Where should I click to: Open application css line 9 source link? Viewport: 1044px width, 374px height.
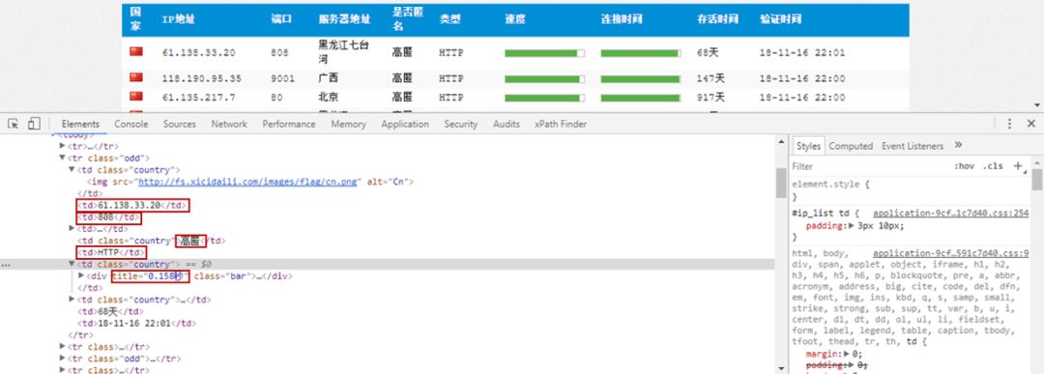pos(951,253)
